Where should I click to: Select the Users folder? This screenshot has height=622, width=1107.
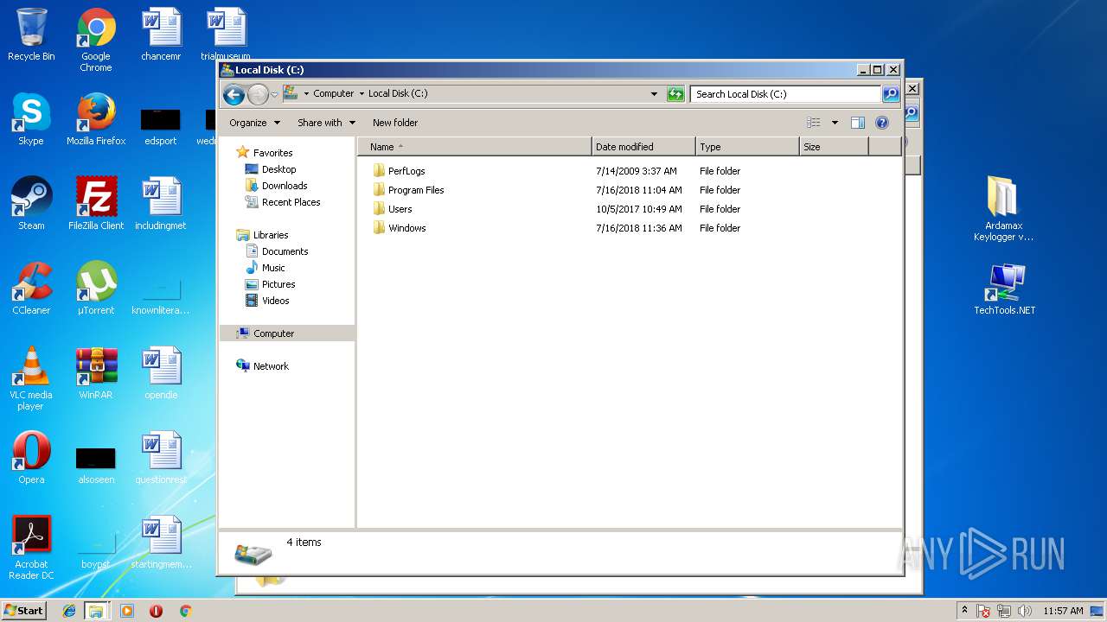click(x=392, y=209)
